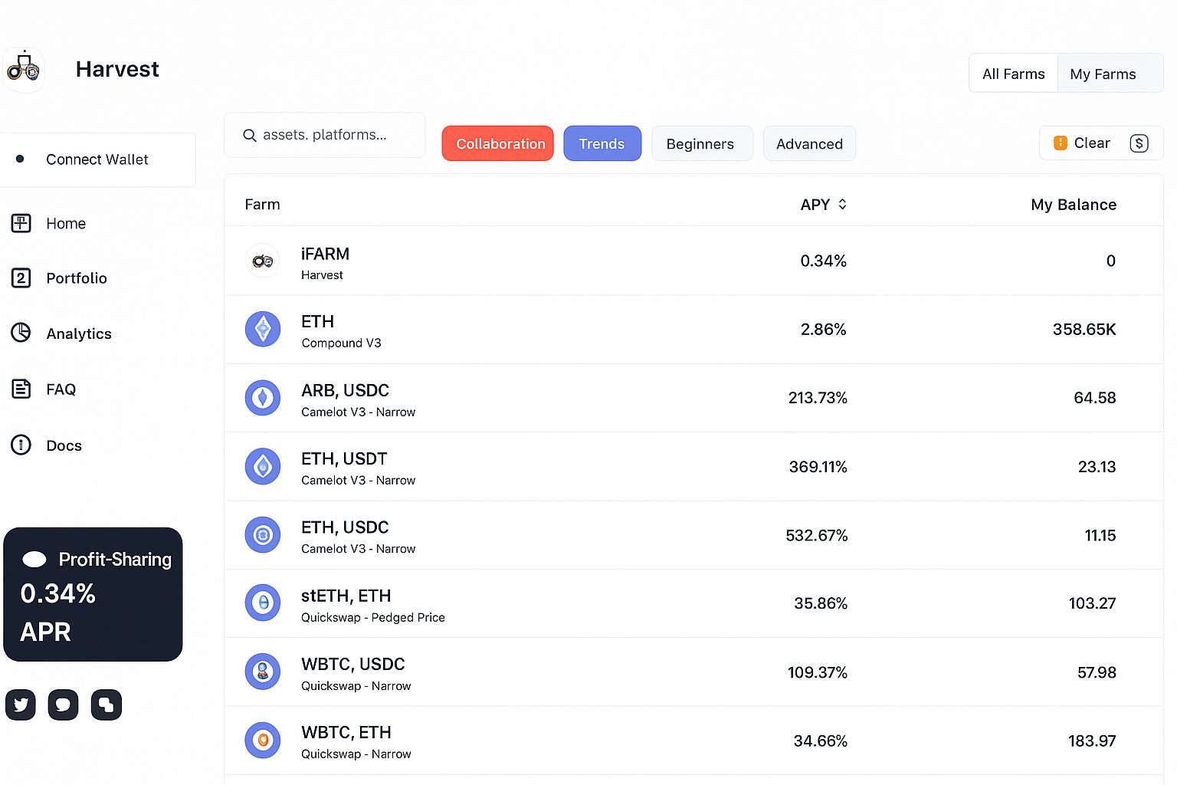This screenshot has width=1177, height=785.
Task: Switch to the My Farms tab
Action: pyautogui.click(x=1103, y=73)
